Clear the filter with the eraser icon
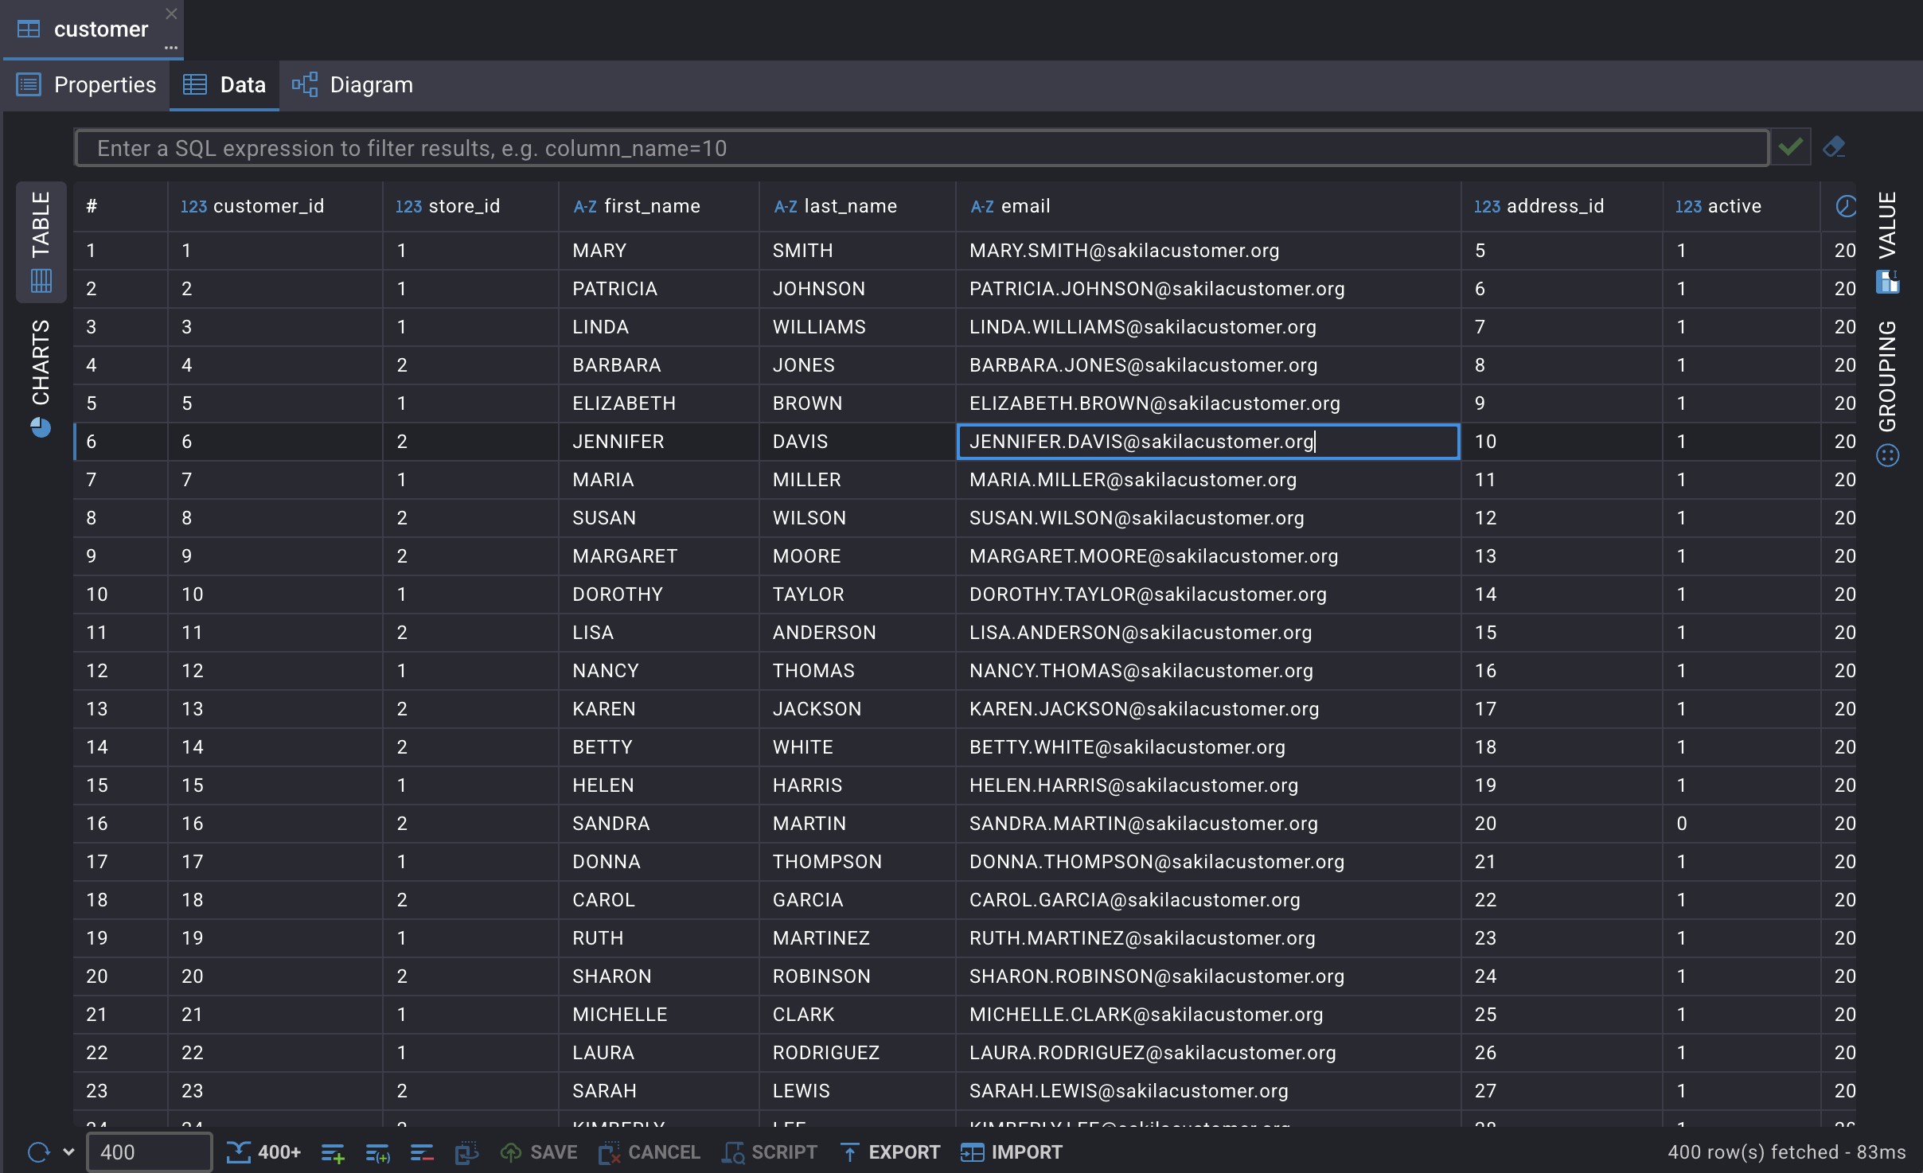Screen dimensions: 1923x1173 point(1834,147)
